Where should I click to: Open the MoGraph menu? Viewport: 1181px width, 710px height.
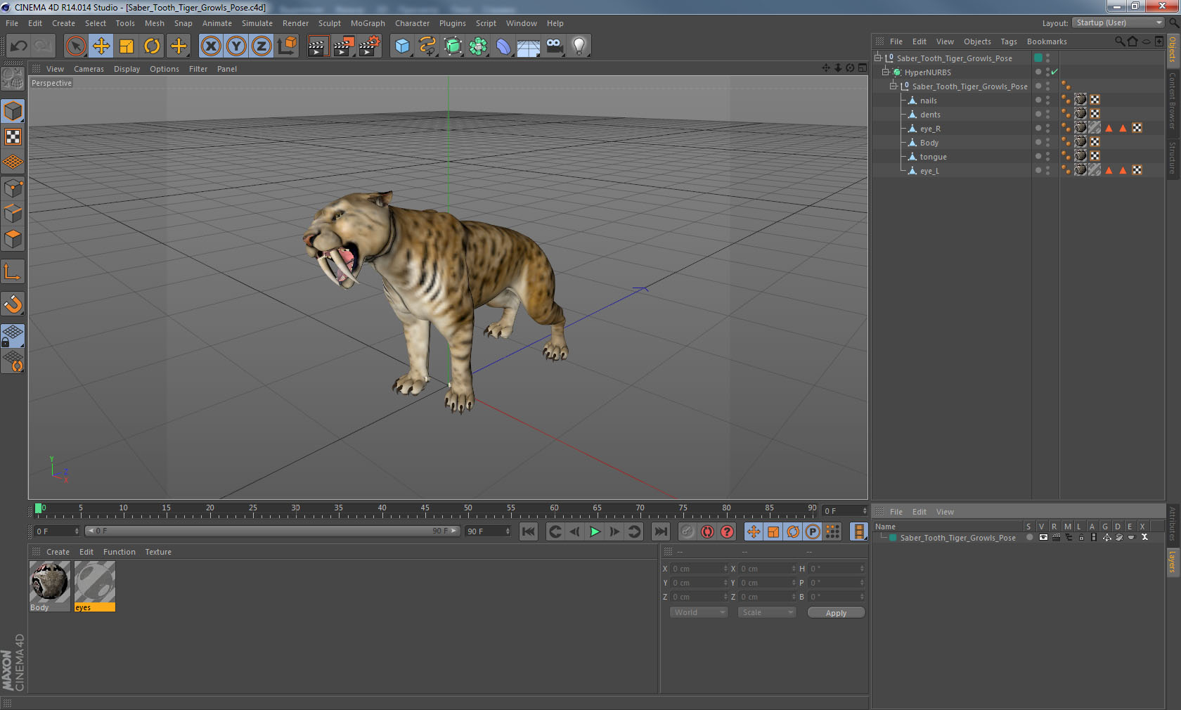368,23
